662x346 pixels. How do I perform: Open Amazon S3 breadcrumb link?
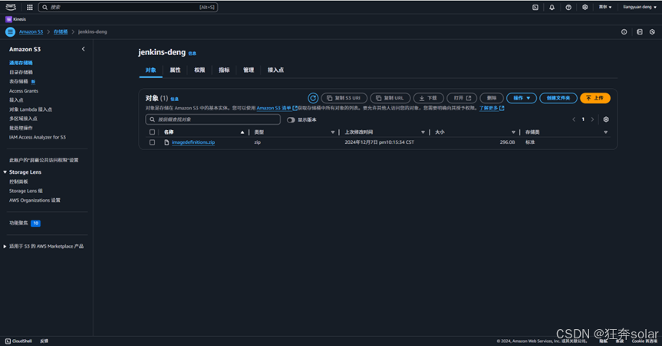tap(31, 31)
